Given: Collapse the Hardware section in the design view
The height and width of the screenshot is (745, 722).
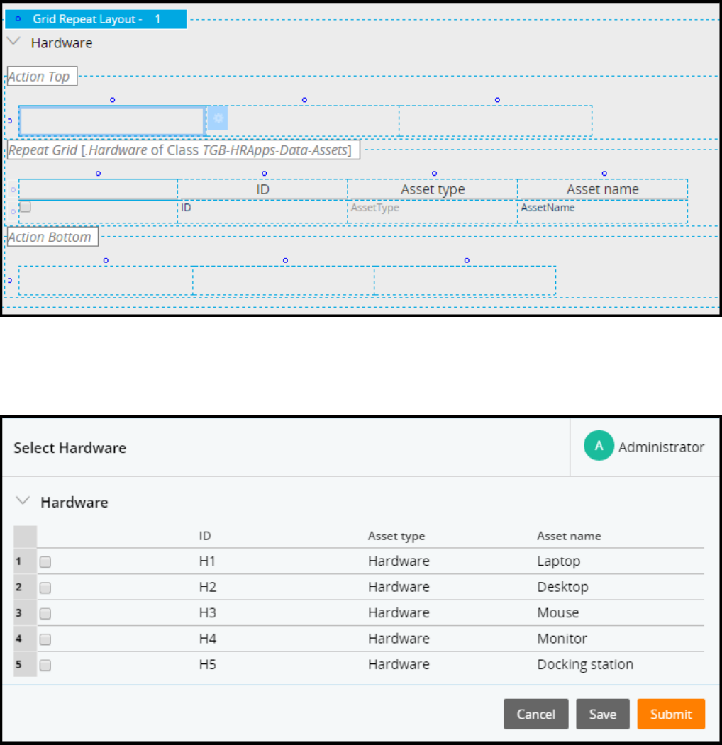Looking at the screenshot, I should click(14, 42).
